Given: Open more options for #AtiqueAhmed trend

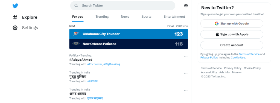Looking at the screenshot, I should (186, 56).
